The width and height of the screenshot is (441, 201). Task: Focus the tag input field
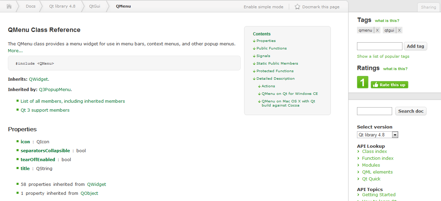pos(380,46)
